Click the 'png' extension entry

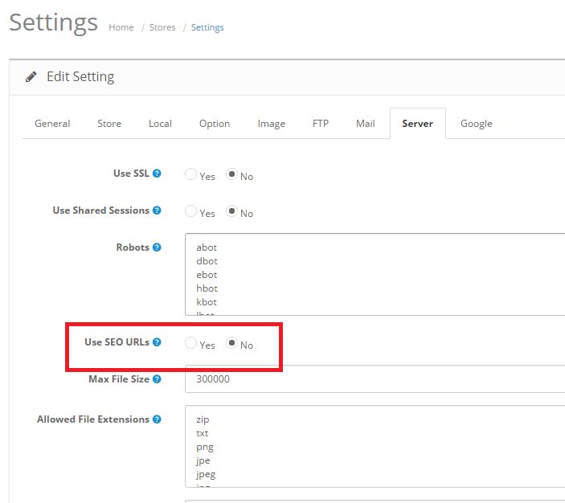205,448
